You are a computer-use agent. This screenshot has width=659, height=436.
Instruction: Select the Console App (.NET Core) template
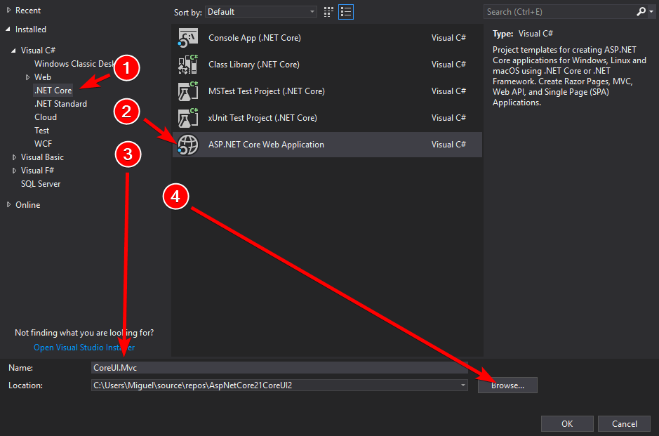point(327,38)
